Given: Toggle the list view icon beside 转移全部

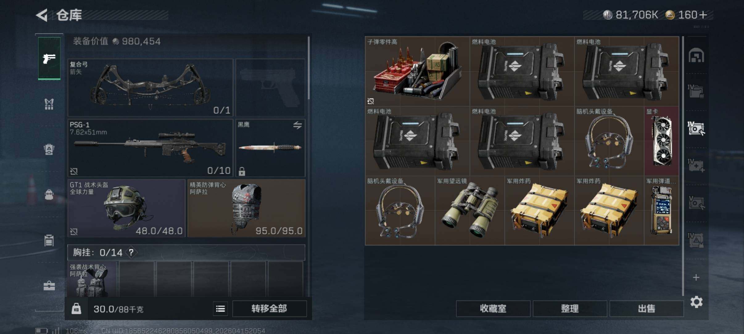Looking at the screenshot, I should [x=220, y=309].
